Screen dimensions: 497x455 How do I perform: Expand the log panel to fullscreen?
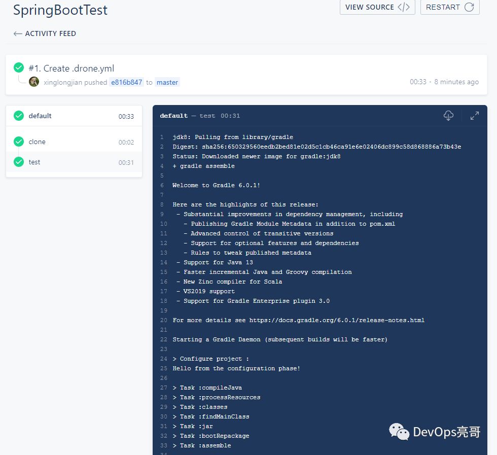coord(475,116)
